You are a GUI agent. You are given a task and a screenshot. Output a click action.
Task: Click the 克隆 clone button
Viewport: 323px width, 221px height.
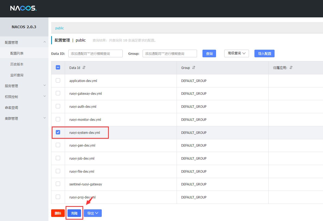74,213
